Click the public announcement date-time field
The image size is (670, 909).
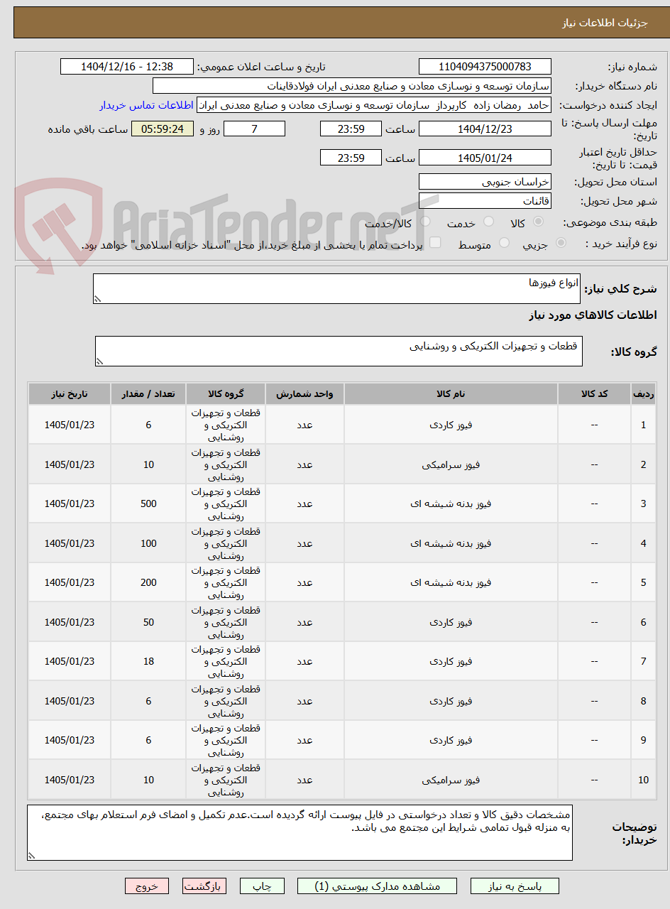127,67
